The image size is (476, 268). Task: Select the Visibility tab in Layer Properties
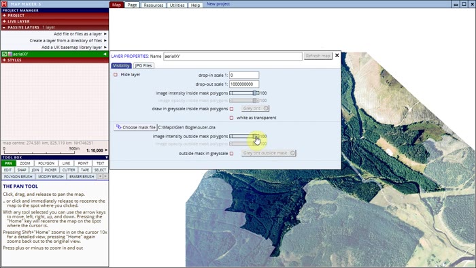pyautogui.click(x=121, y=65)
